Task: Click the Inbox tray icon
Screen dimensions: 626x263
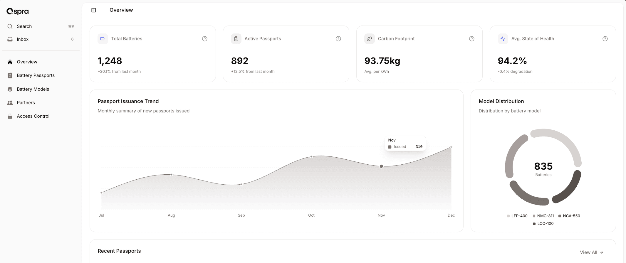Action: pos(10,39)
